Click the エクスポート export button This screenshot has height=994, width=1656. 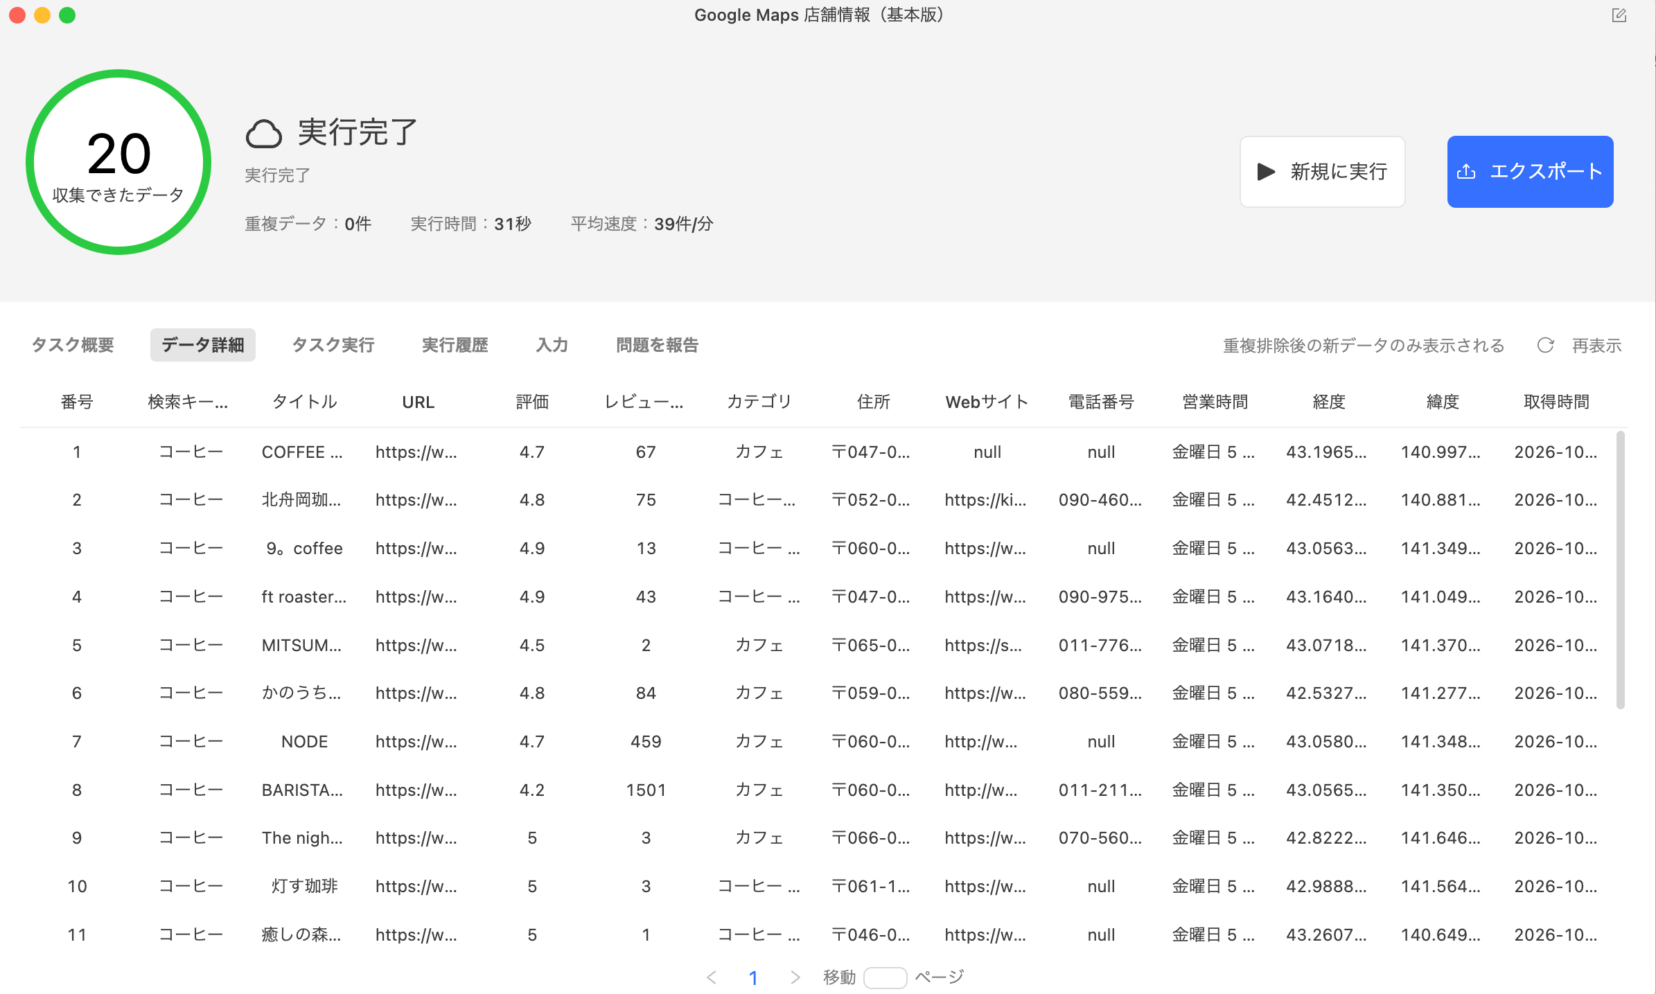1530,172
